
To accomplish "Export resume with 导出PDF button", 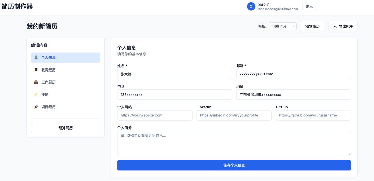I will point(343,26).
